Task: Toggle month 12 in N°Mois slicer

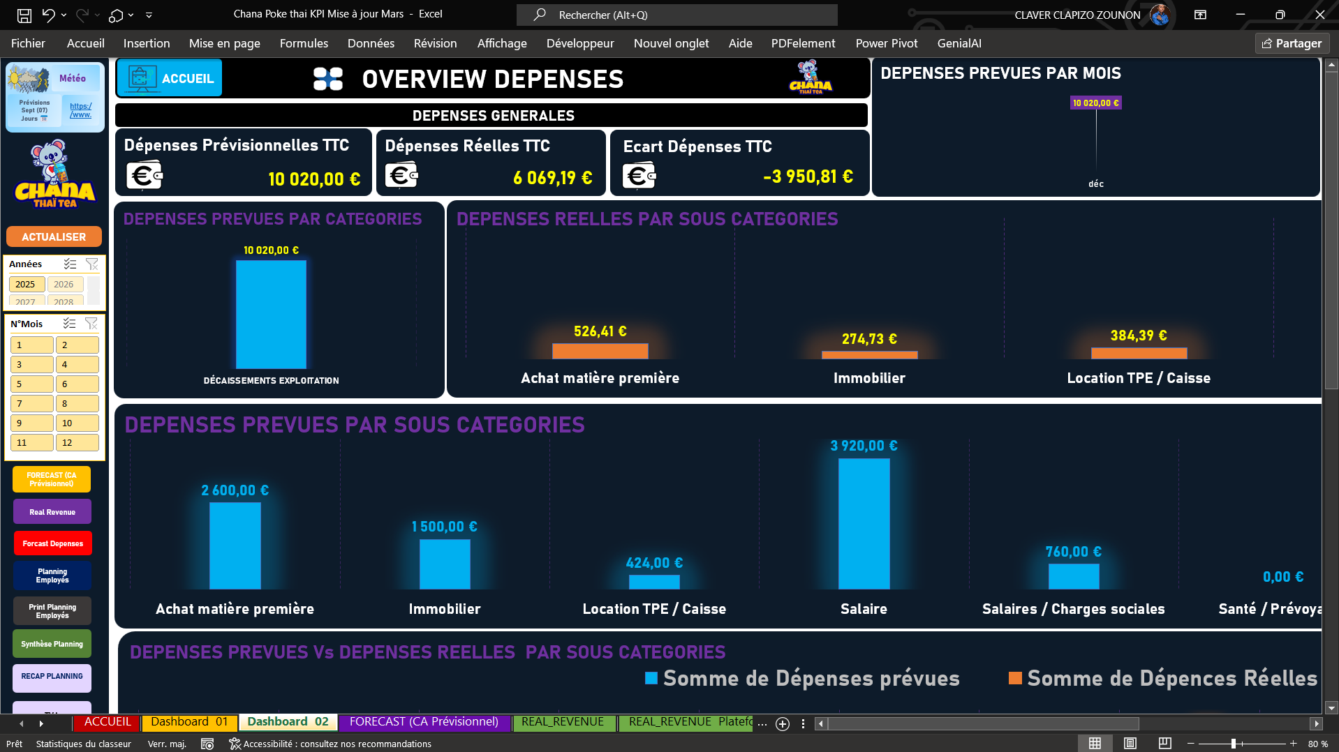Action: coord(76,442)
